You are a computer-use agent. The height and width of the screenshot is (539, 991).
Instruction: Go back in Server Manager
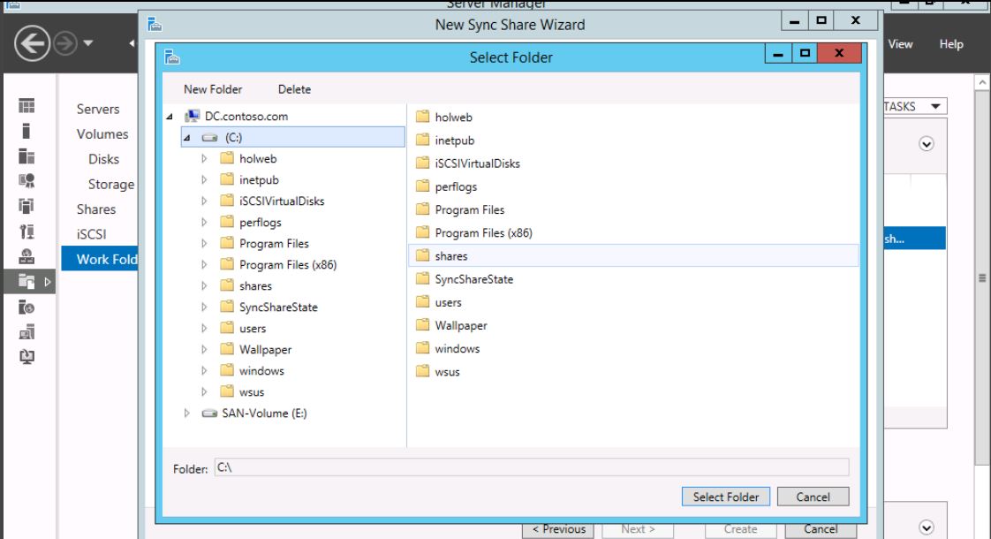(x=32, y=43)
